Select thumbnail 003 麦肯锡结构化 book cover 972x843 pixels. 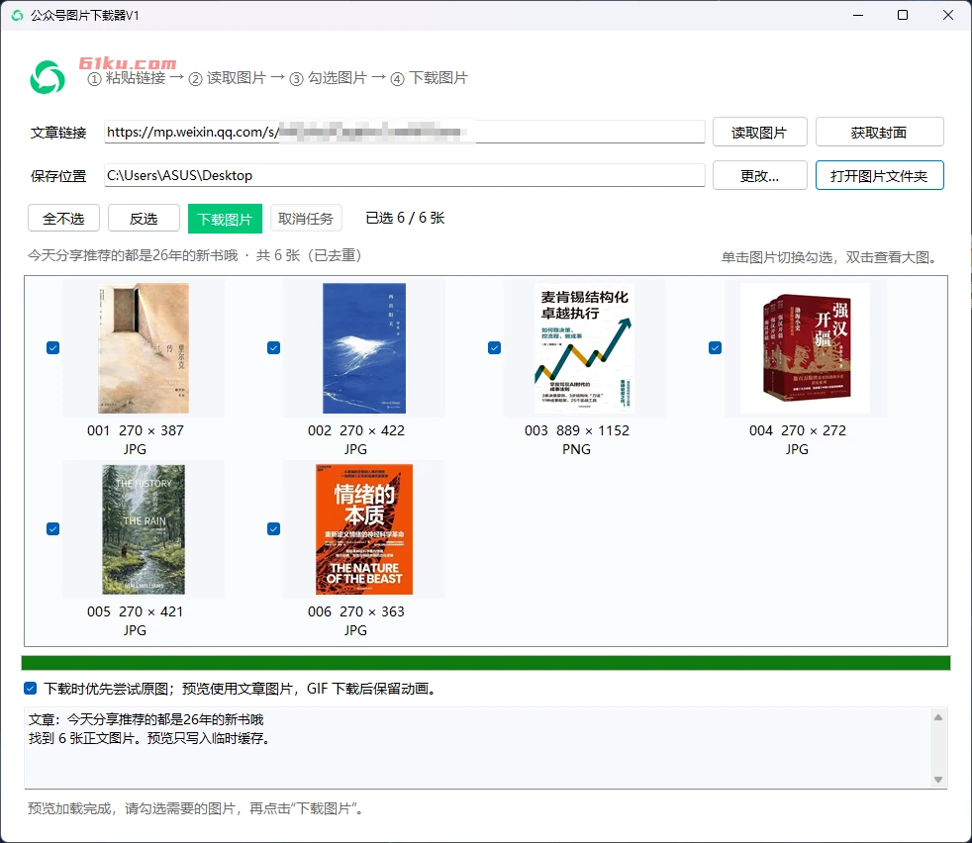coord(584,348)
